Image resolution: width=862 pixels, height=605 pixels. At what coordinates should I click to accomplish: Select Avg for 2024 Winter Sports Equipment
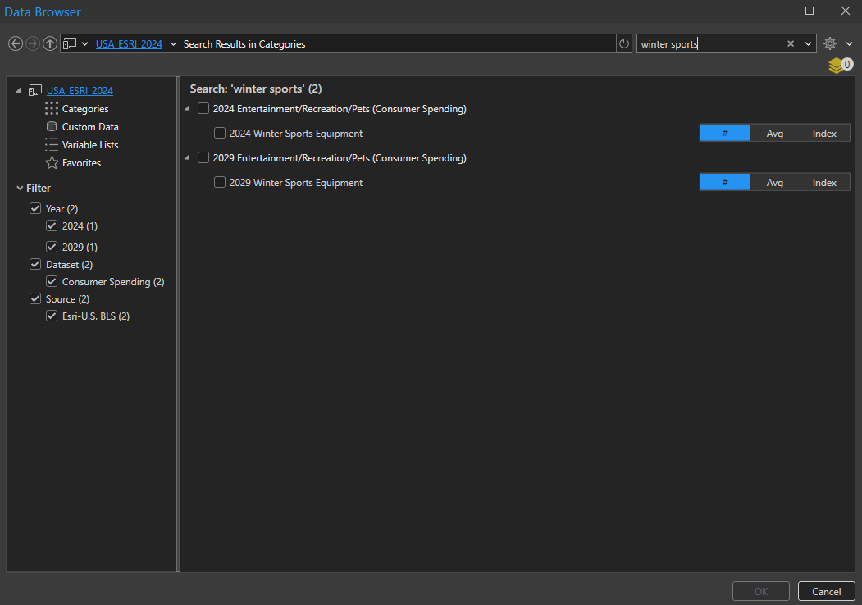[774, 133]
